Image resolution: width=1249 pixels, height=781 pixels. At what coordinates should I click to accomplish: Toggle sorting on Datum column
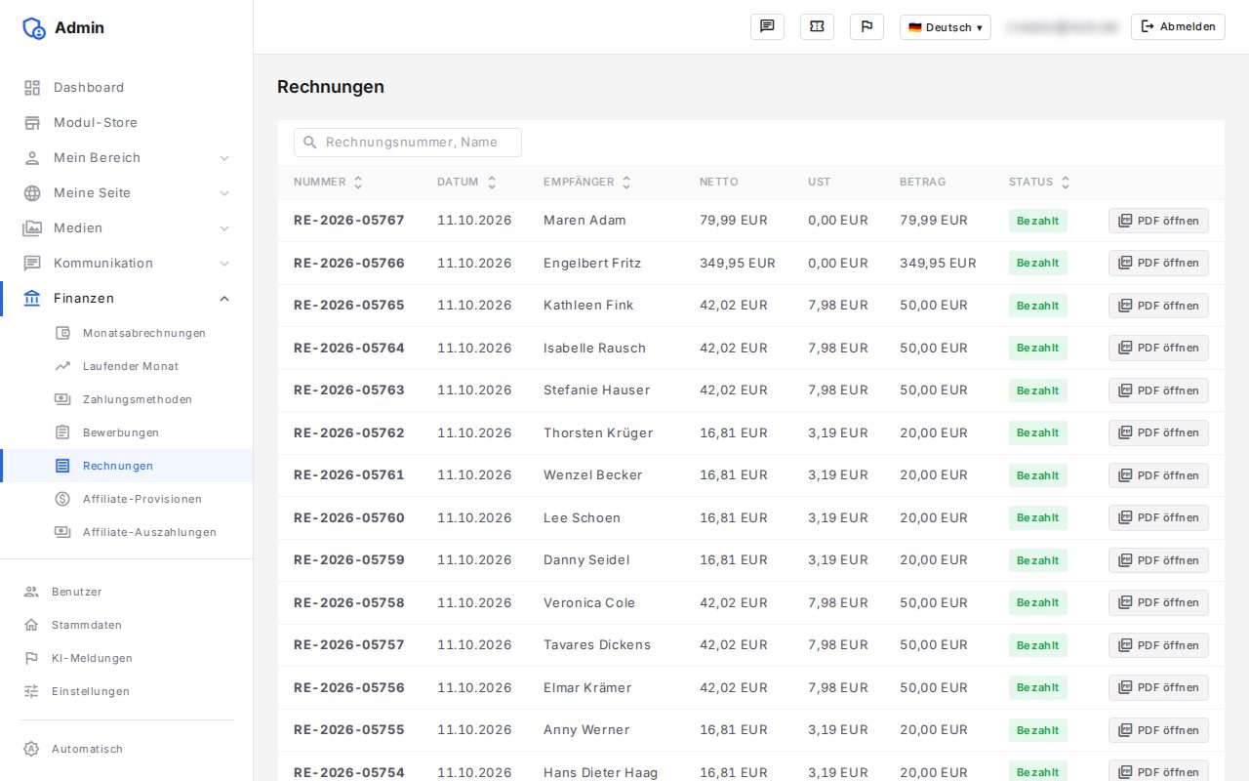point(466,183)
